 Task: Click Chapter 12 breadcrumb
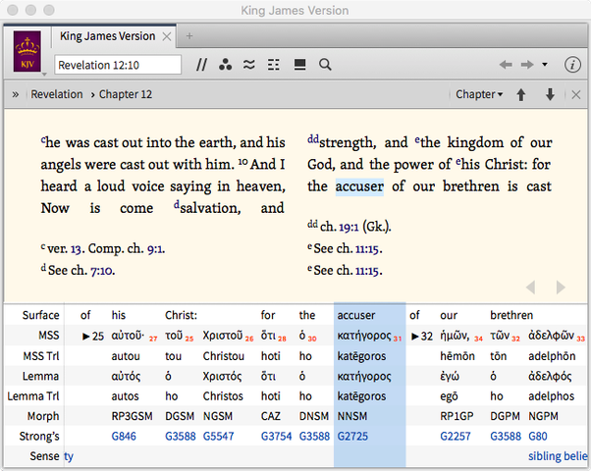126,94
